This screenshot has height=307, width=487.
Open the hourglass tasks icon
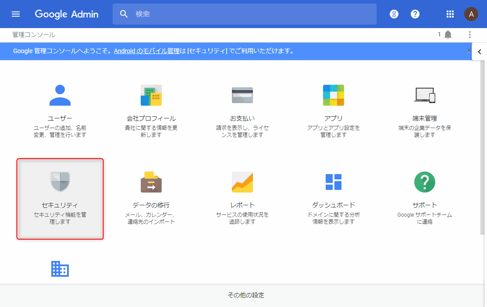394,14
